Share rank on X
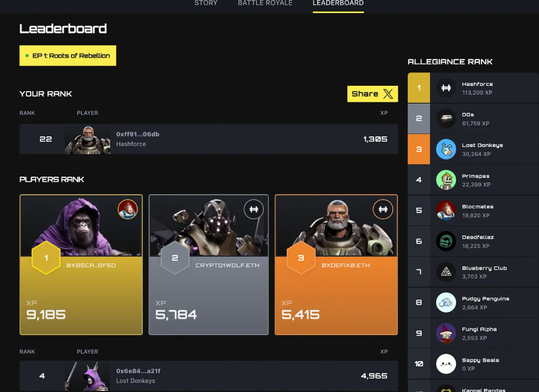The height and width of the screenshot is (392, 539). click(373, 94)
